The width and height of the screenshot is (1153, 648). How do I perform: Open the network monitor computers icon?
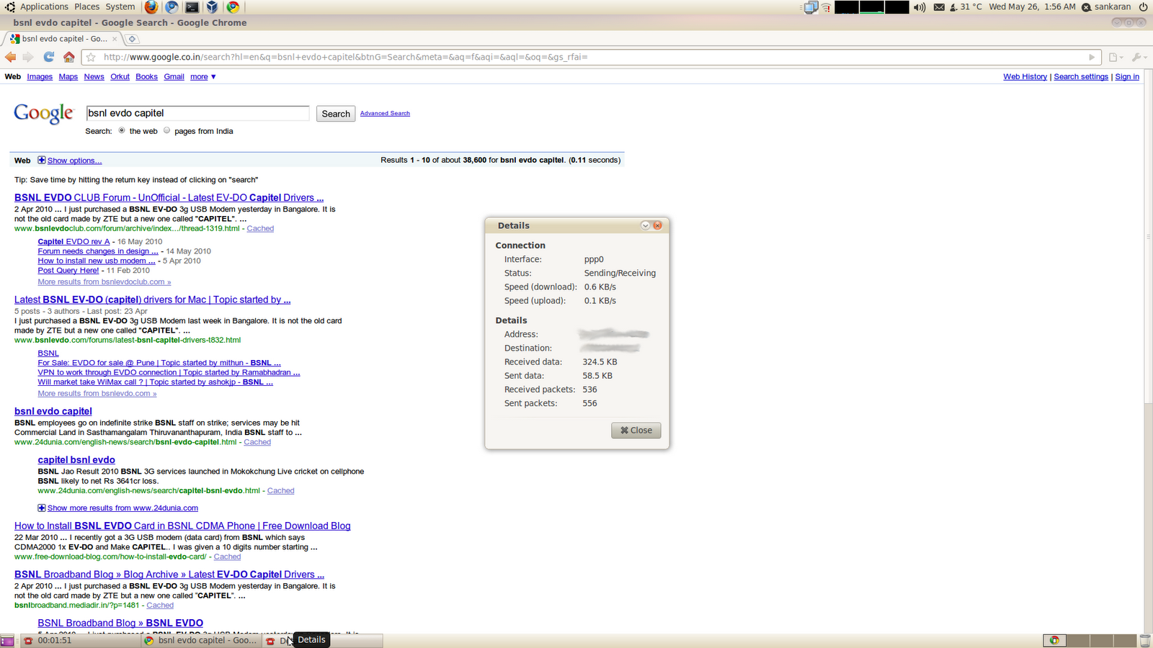pyautogui.click(x=811, y=7)
